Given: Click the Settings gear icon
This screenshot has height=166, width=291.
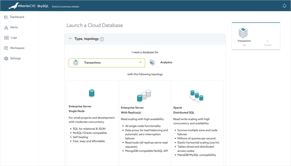Looking at the screenshot, I should coord(6,58).
